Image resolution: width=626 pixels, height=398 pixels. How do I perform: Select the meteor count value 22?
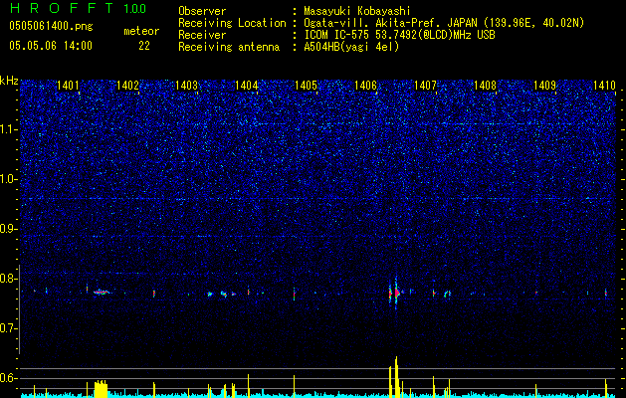(144, 46)
